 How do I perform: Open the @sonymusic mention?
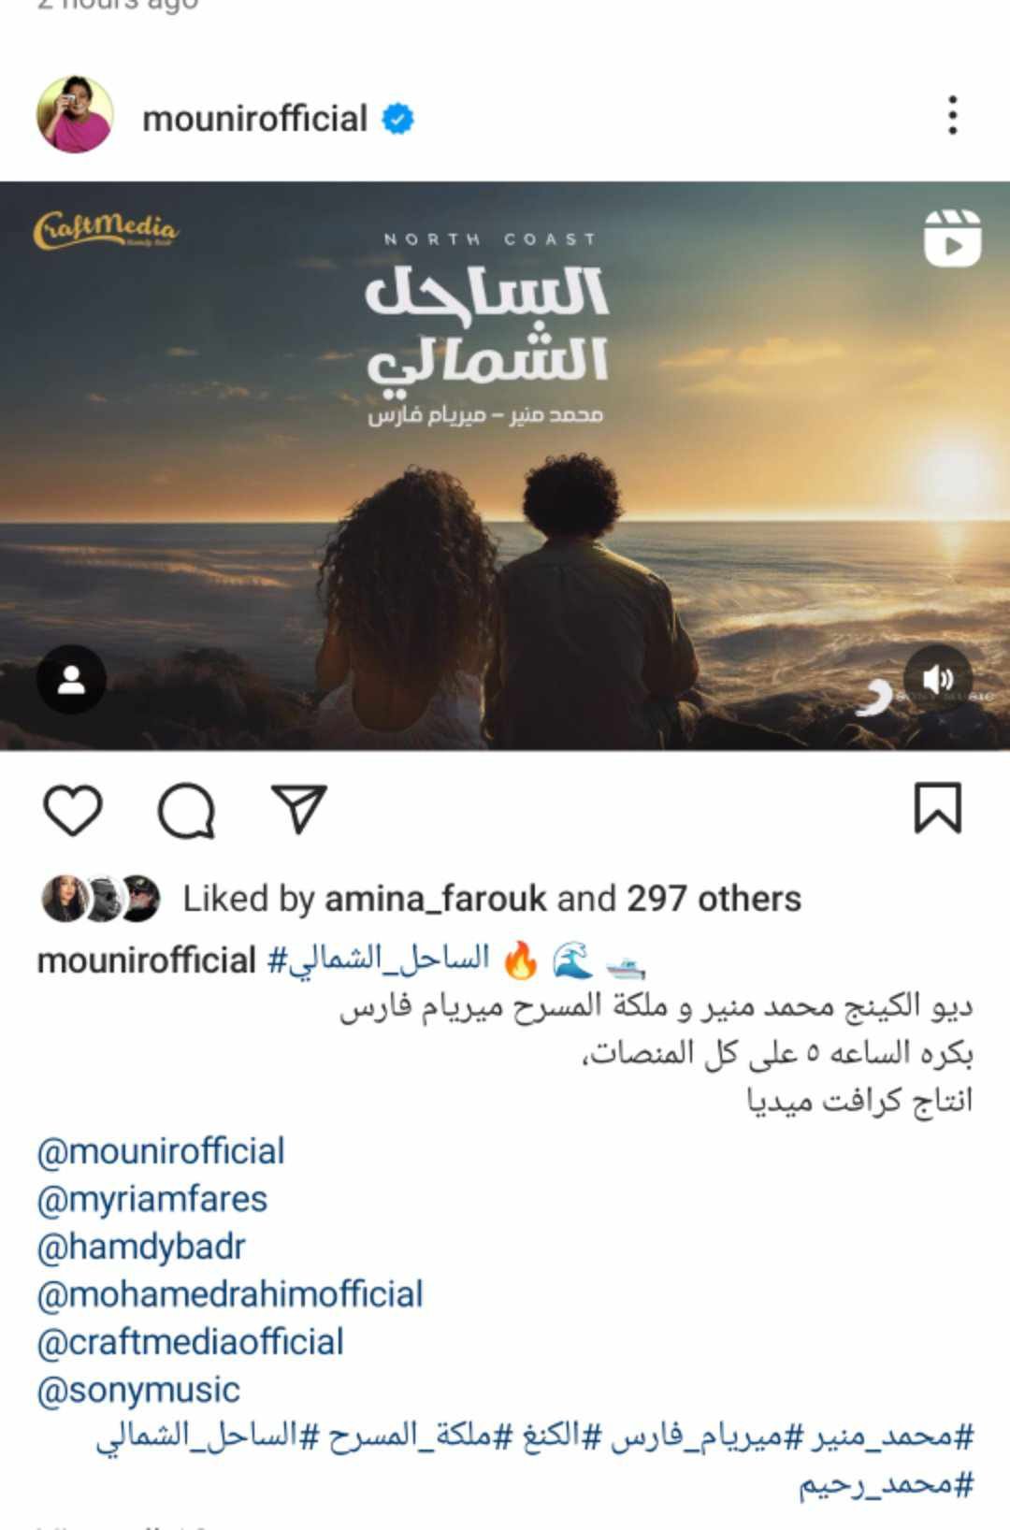click(138, 1390)
